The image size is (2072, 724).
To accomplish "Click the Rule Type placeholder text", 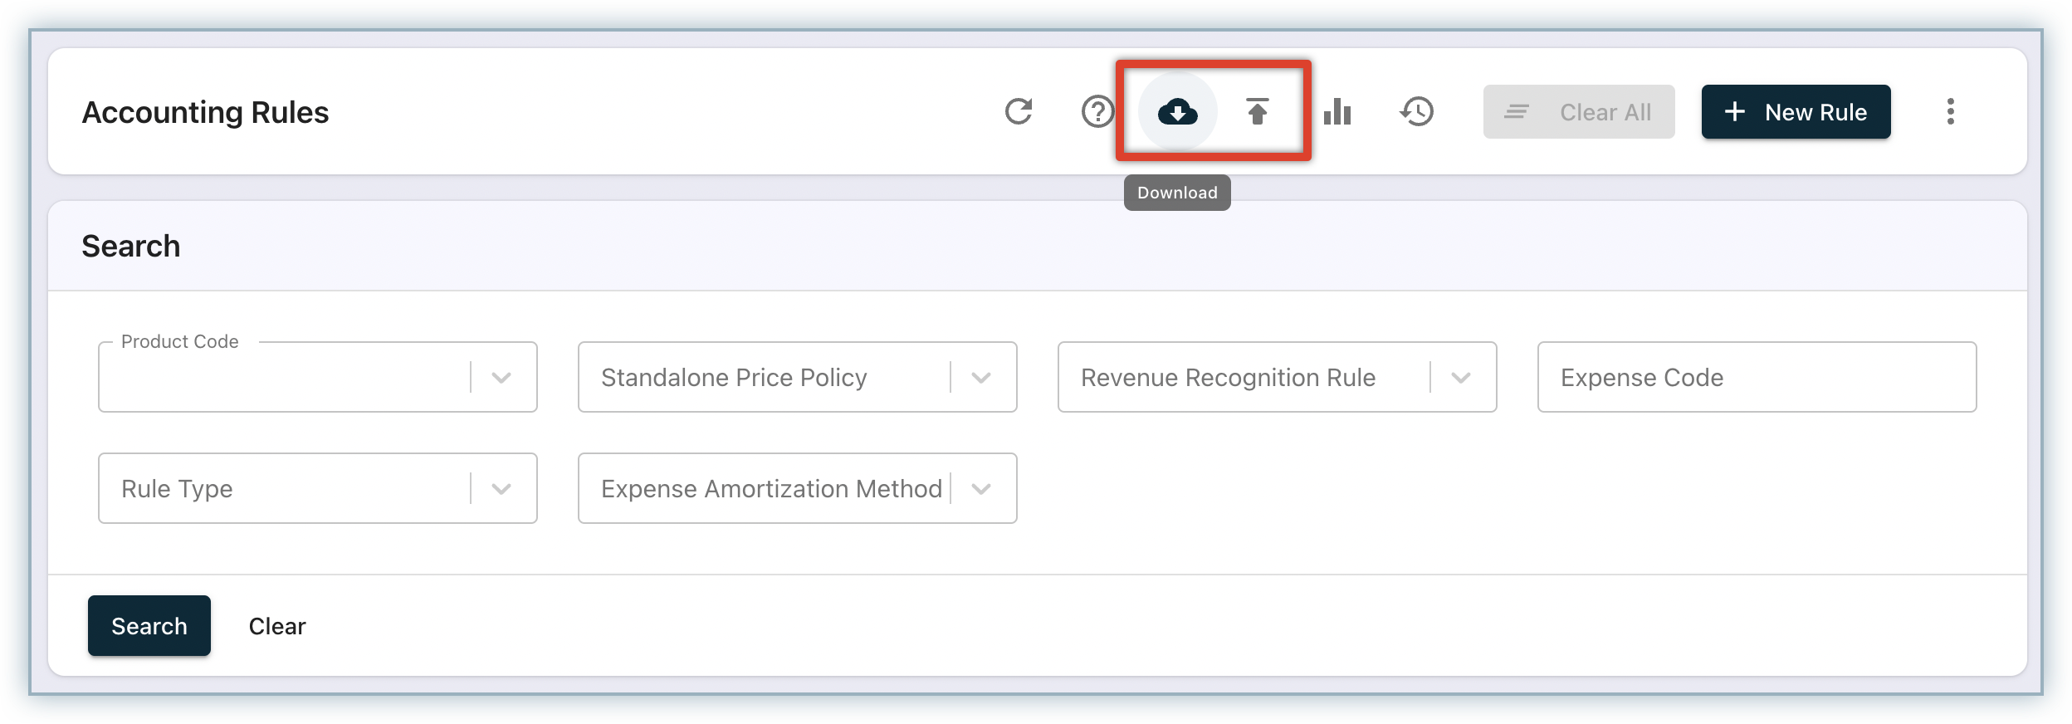I will click(x=177, y=489).
